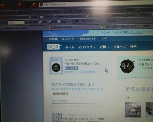Open the Miscellaneous menu in Web Developer toolbar
The height and width of the screenshot is (122, 153).
(x=97, y=16)
